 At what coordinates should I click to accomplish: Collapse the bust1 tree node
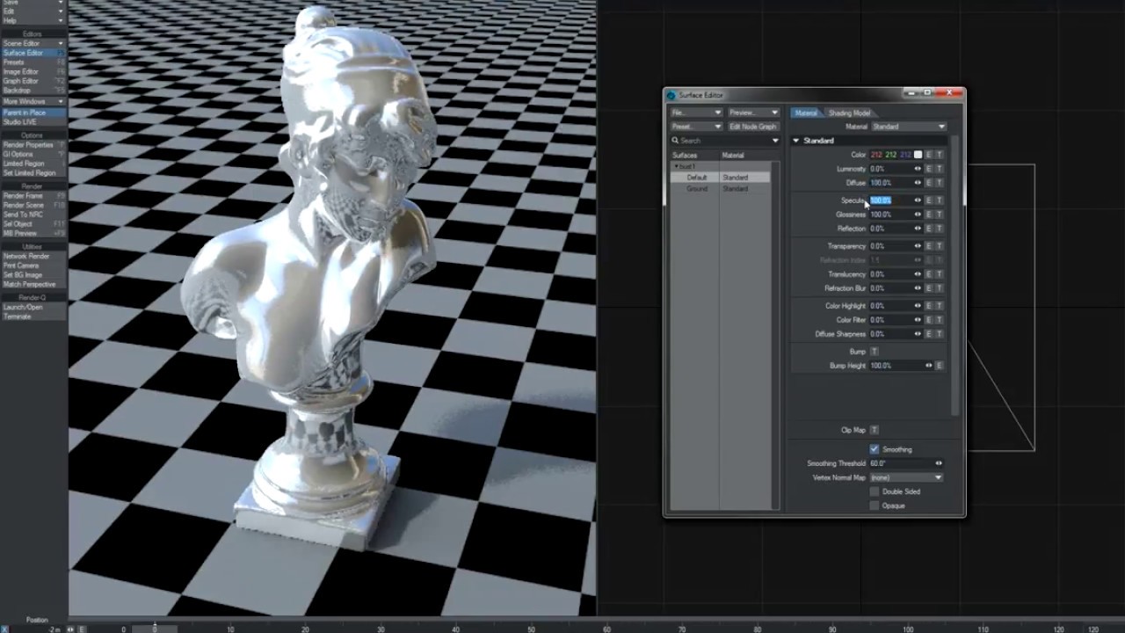[x=677, y=166]
